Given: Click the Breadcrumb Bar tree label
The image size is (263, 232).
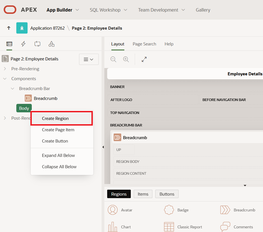Looking at the screenshot, I should coord(35,89).
